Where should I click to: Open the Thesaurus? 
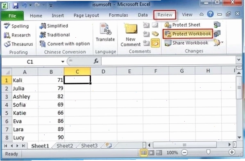point(18,44)
